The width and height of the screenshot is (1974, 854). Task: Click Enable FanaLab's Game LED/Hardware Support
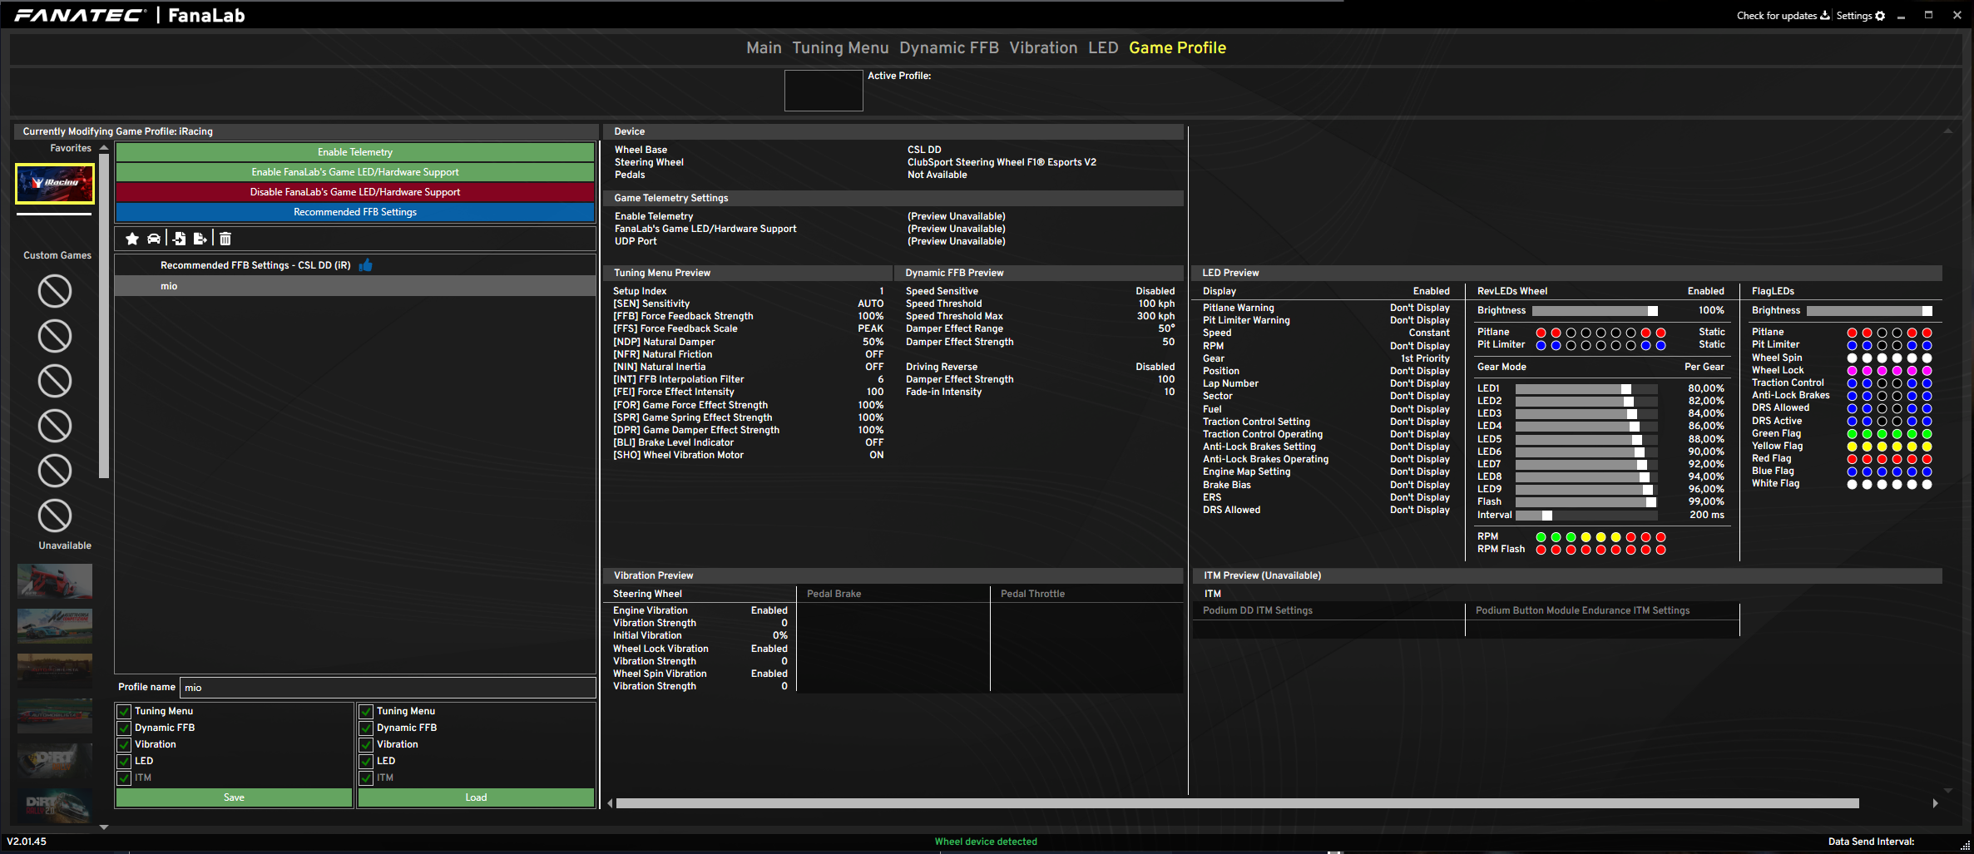coord(355,172)
